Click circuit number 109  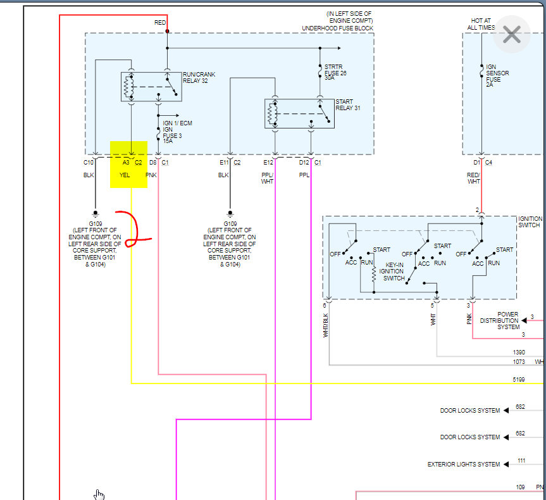pos(520,487)
